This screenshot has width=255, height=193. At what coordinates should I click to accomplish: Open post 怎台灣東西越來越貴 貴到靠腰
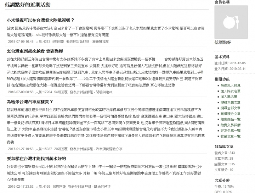[x=35, y=51]
